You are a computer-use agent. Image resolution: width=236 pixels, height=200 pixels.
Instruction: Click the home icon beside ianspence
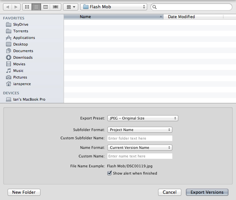[x=9, y=84]
